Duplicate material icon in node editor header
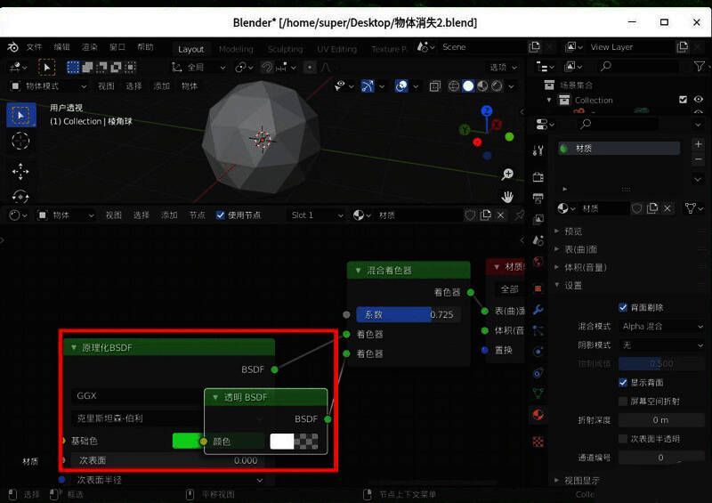Screen dimensions: 712x503 pos(485,215)
